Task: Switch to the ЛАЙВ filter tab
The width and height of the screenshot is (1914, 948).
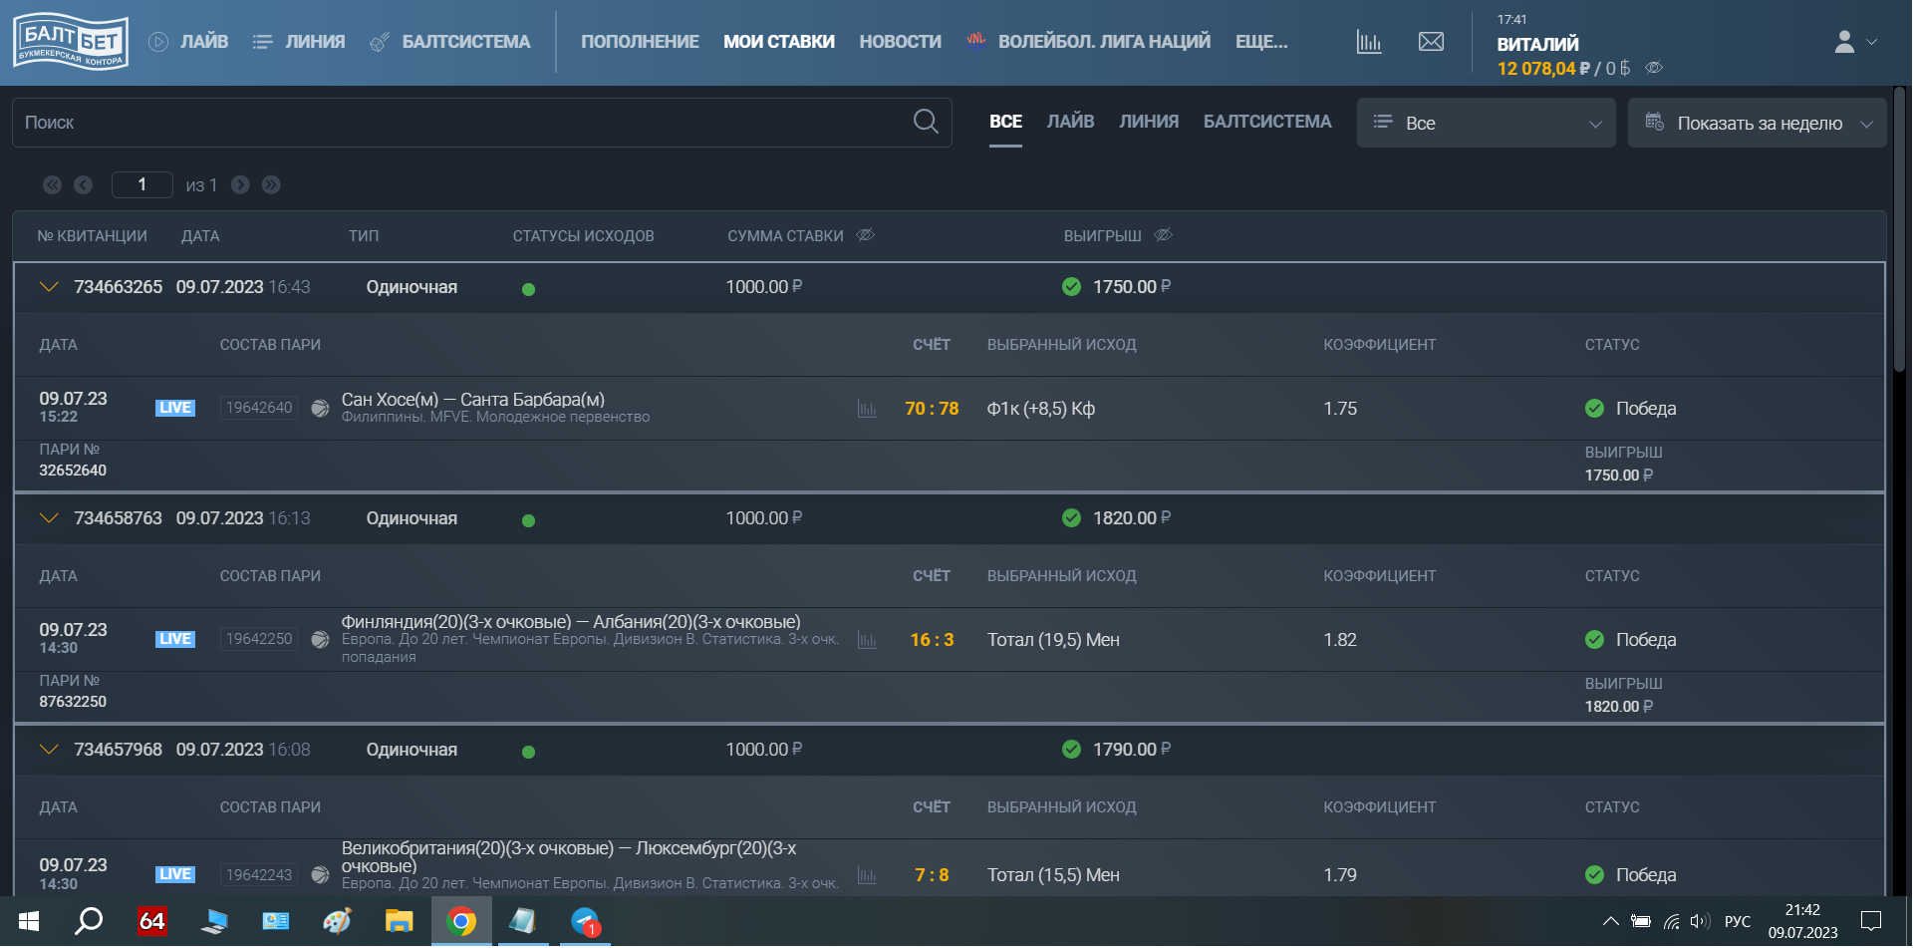Action: click(1070, 122)
